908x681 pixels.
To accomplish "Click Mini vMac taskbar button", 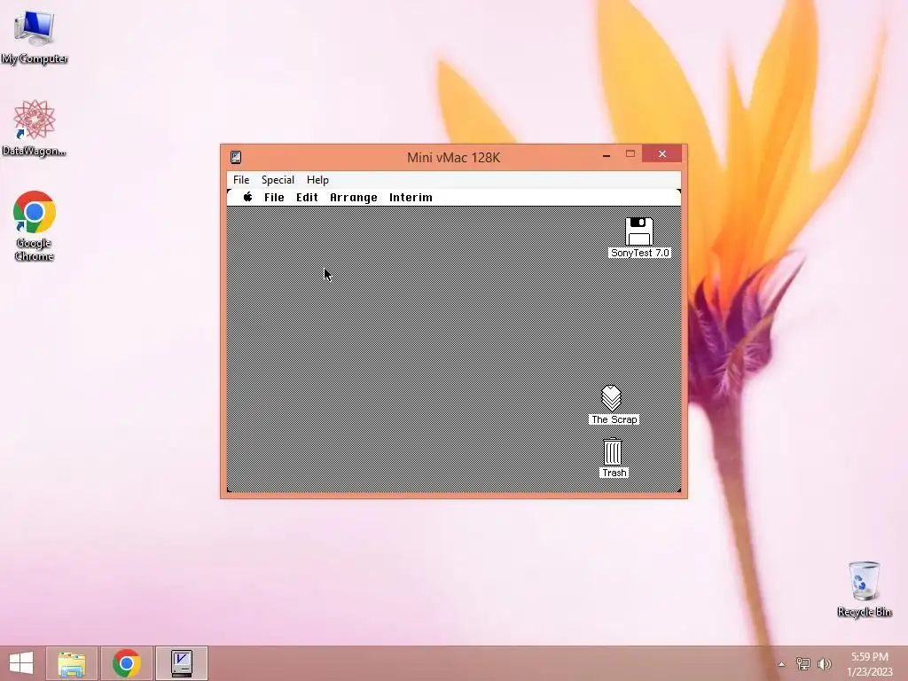I will tap(182, 663).
